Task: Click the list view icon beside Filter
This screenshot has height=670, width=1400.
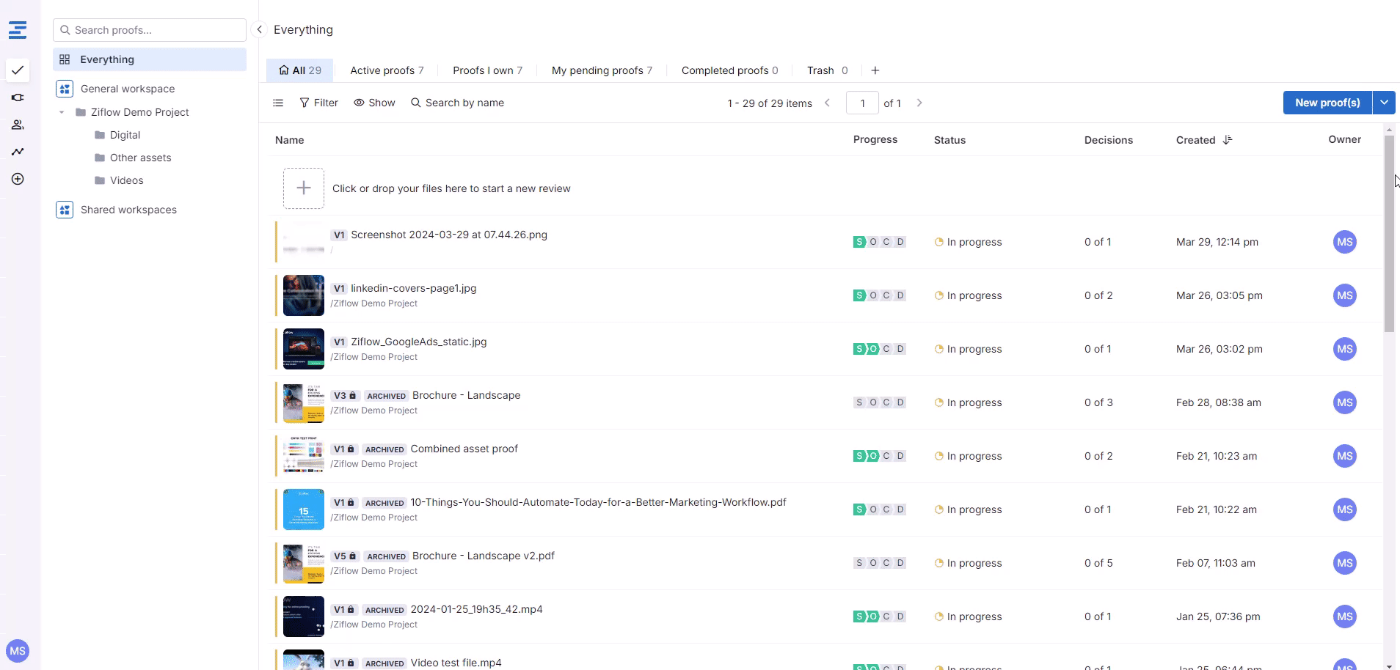Action: click(x=278, y=103)
